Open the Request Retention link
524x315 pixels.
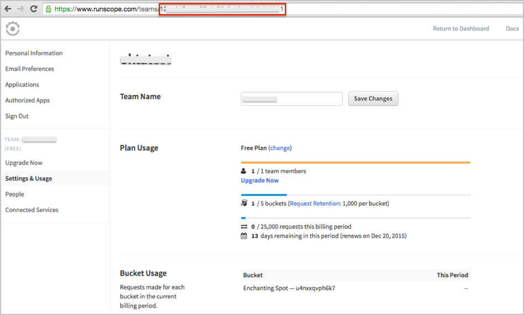314,204
